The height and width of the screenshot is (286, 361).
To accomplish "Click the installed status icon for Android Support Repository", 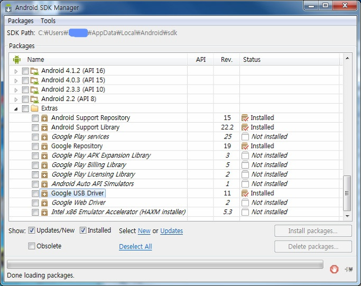I will (x=245, y=118).
